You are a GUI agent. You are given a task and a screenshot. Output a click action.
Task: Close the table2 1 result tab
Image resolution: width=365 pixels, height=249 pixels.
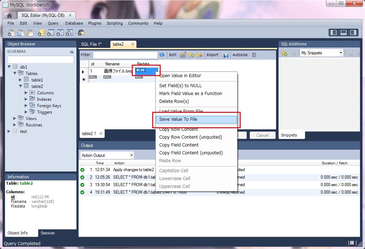[x=101, y=134]
